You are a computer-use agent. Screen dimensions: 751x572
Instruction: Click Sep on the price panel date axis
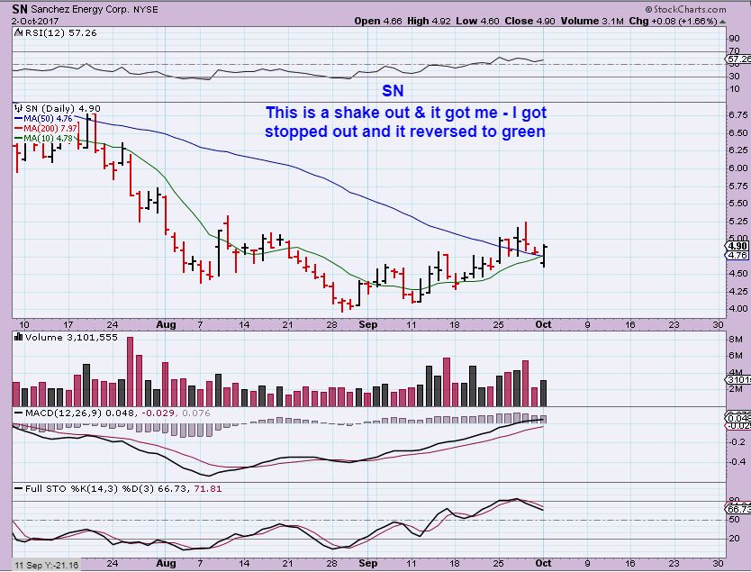click(x=367, y=324)
